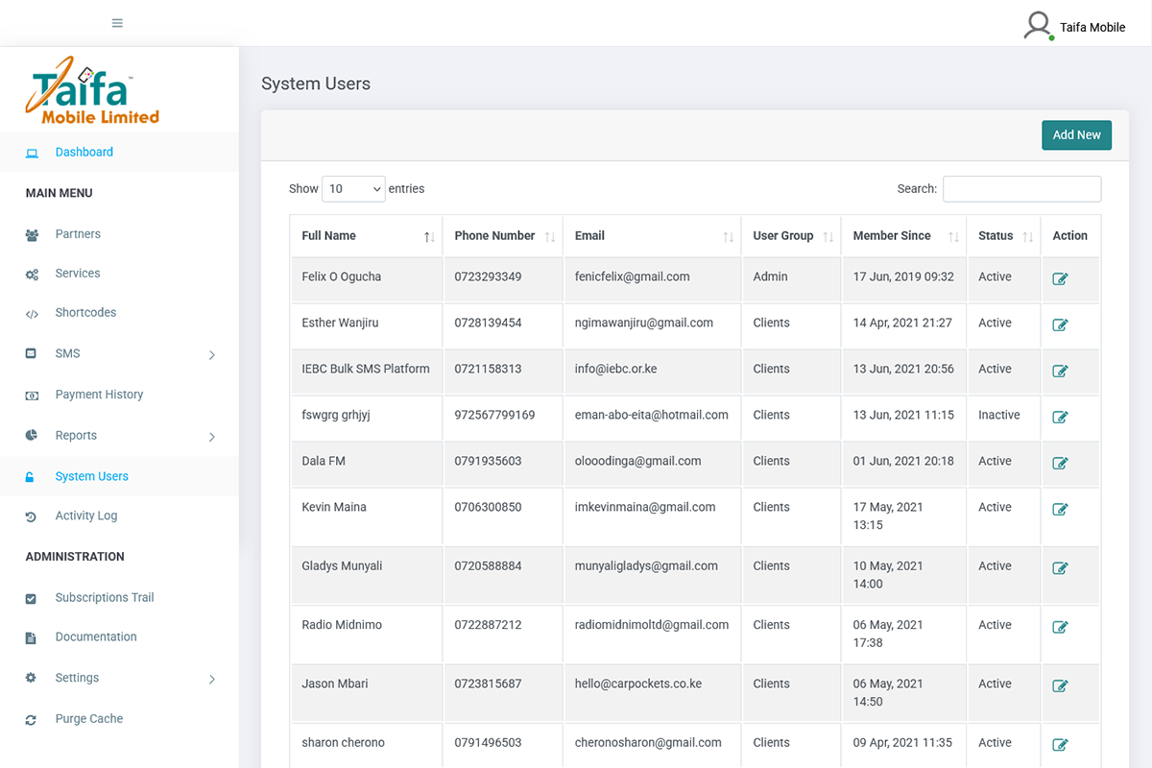
Task: Click the edit action for Dala FM
Action: click(1059, 463)
